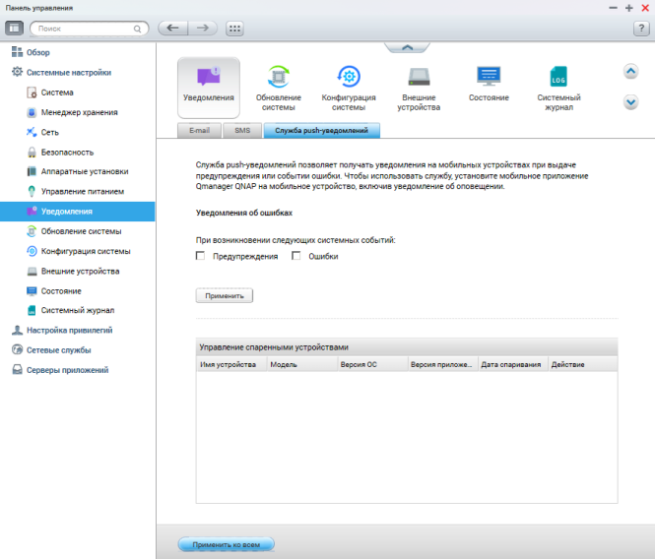Open Системный журнал in the sidebar
This screenshot has width=655, height=559.
pos(71,310)
